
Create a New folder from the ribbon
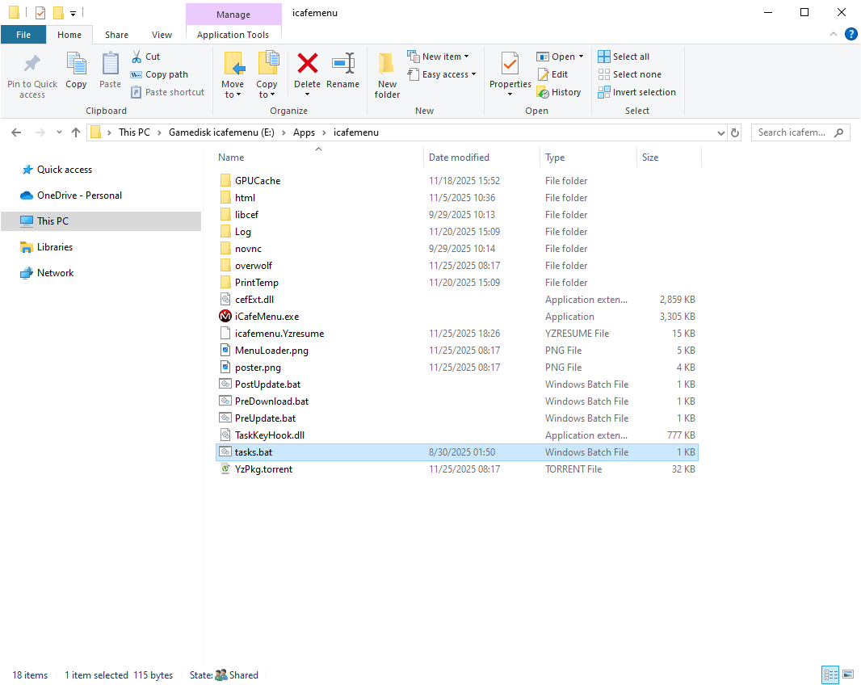pos(387,74)
